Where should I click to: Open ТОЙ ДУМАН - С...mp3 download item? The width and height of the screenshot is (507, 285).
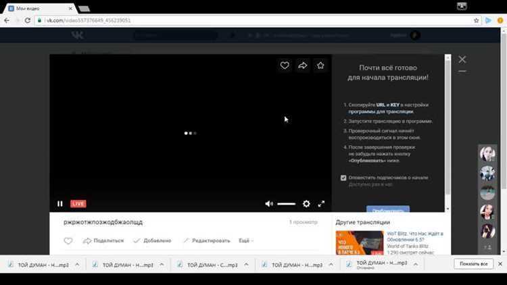click(x=208, y=265)
